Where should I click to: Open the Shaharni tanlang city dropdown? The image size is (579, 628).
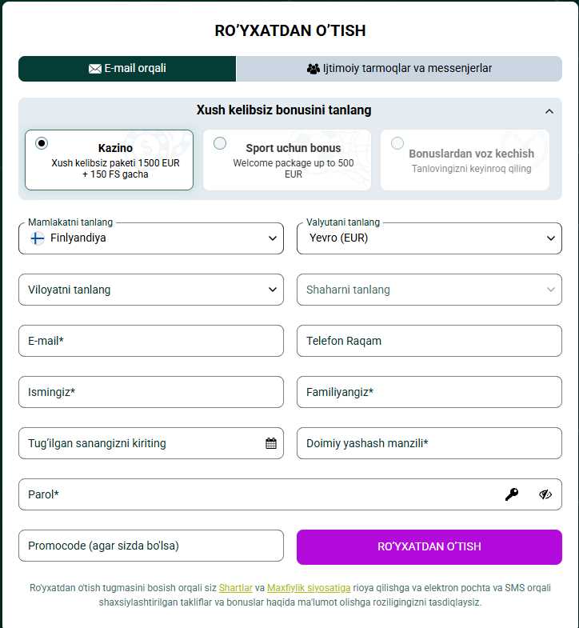point(429,290)
